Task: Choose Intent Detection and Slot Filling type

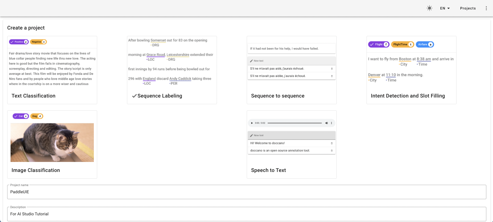Action: click(411, 70)
